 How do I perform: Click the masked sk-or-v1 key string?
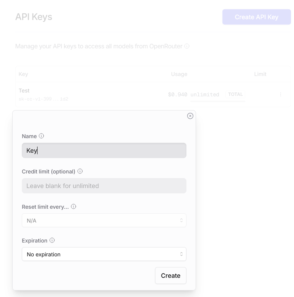pyautogui.click(x=43, y=99)
